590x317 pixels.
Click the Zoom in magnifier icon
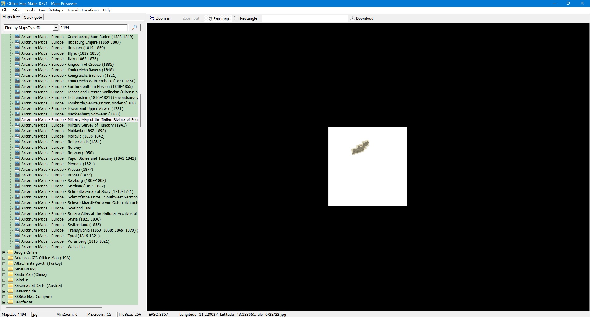152,18
